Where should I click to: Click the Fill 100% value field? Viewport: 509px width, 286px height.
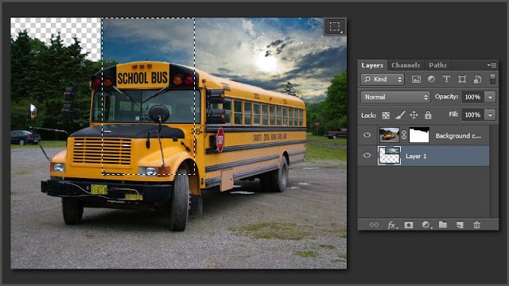tap(472, 114)
